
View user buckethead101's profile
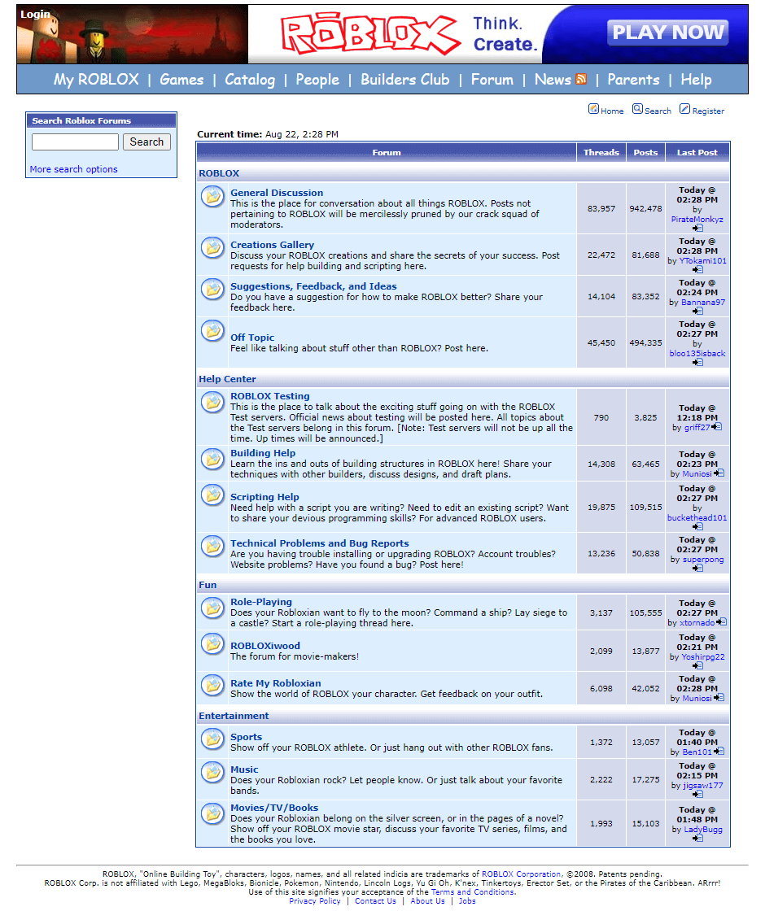pyautogui.click(x=697, y=517)
